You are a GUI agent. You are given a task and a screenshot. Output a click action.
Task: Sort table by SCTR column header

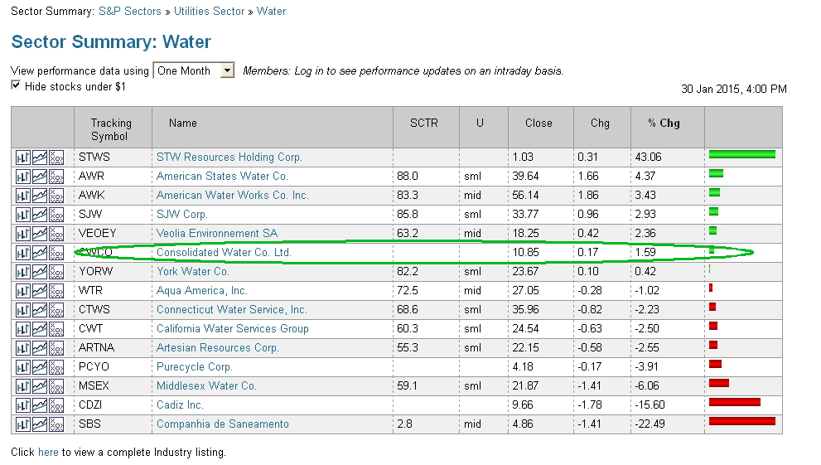[x=423, y=123]
